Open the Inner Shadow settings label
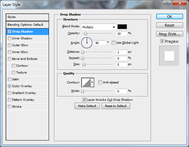 (x=22, y=38)
